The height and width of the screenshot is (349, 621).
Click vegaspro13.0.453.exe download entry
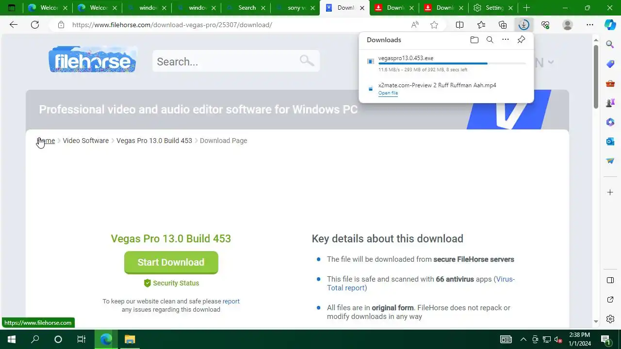coord(446,63)
